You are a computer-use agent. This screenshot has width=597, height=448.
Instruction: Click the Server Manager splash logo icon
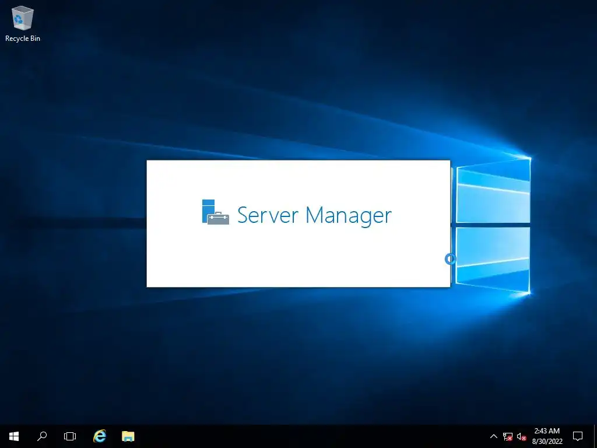(216, 212)
